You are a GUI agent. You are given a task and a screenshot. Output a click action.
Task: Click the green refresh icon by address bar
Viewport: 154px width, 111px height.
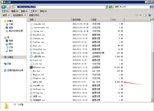[x=111, y=7]
